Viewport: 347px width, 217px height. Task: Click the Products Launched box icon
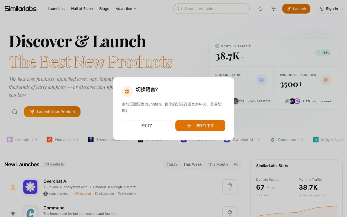point(326,80)
